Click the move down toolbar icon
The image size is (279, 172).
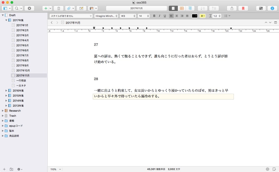(x=202, y=8)
